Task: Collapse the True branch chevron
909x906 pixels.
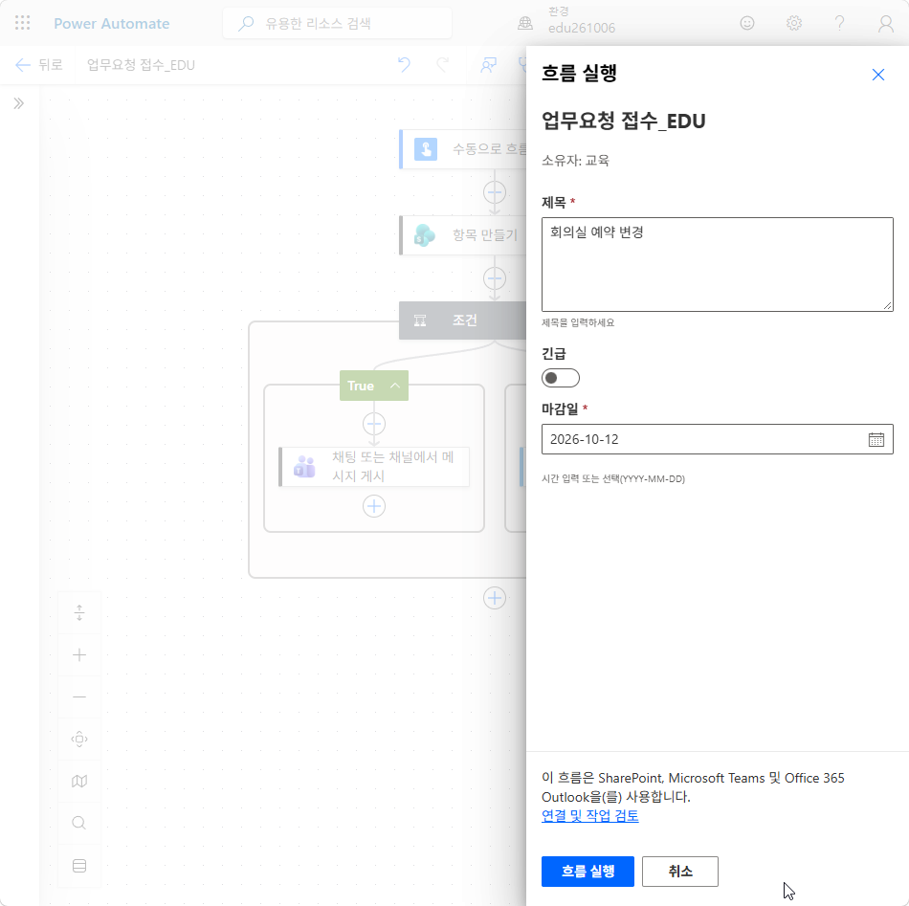Action: tap(395, 386)
